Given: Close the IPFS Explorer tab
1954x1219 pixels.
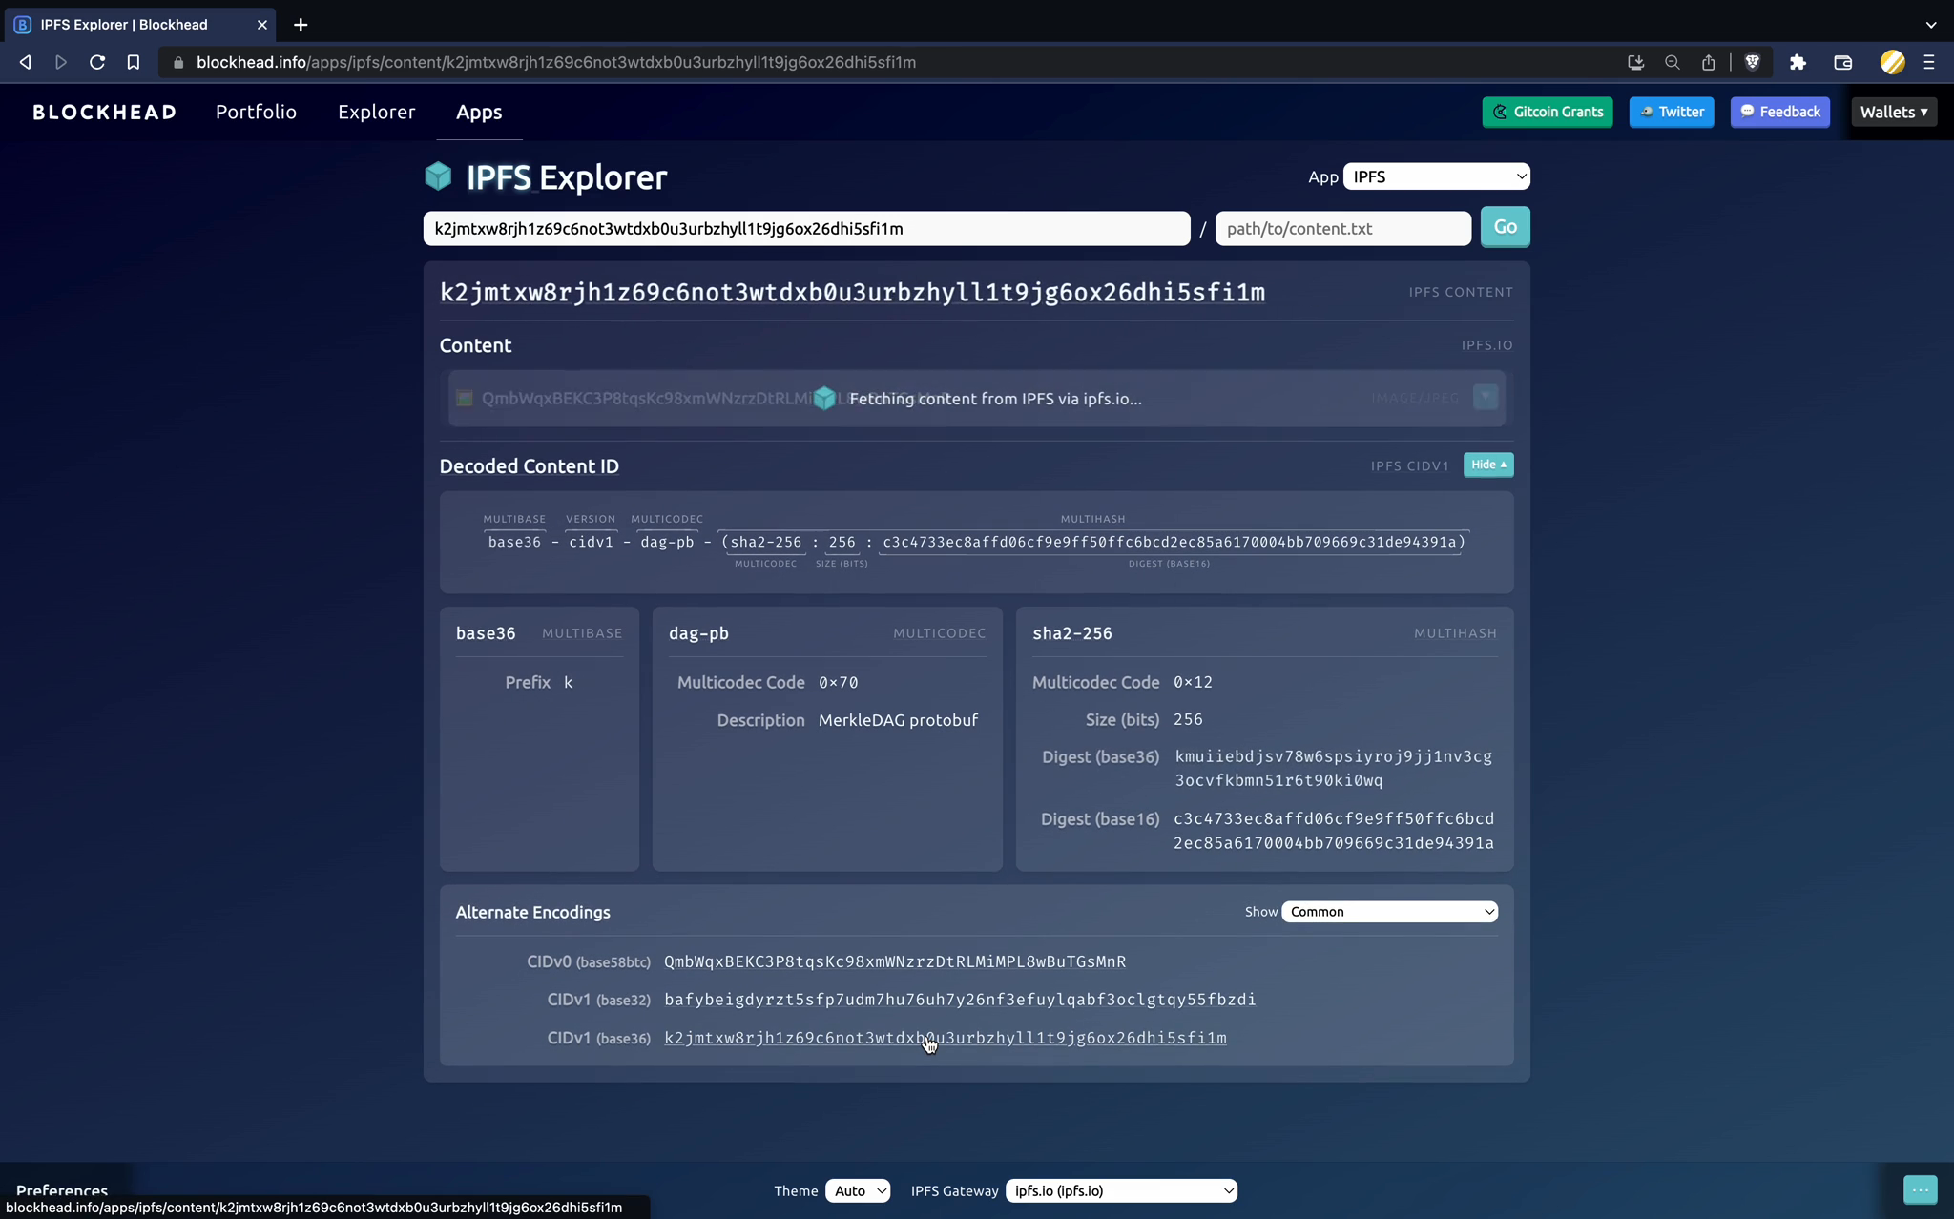Looking at the screenshot, I should coord(262,25).
